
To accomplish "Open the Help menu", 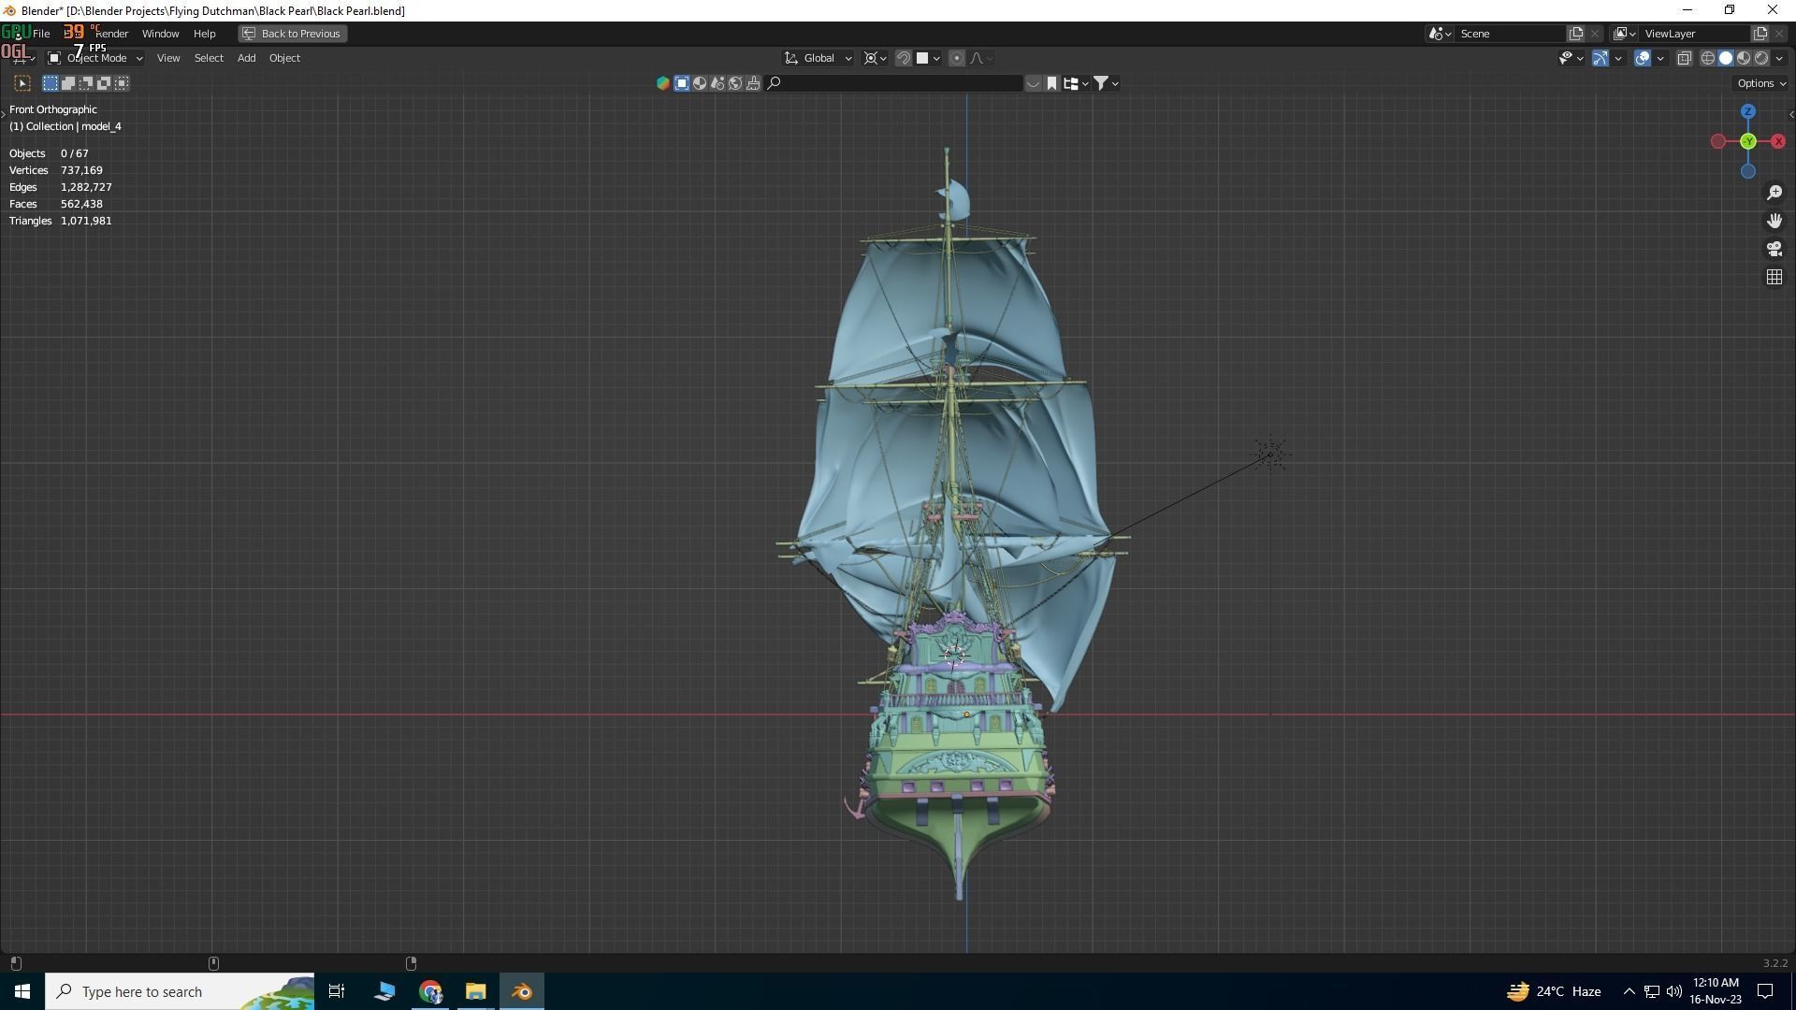I will [204, 34].
